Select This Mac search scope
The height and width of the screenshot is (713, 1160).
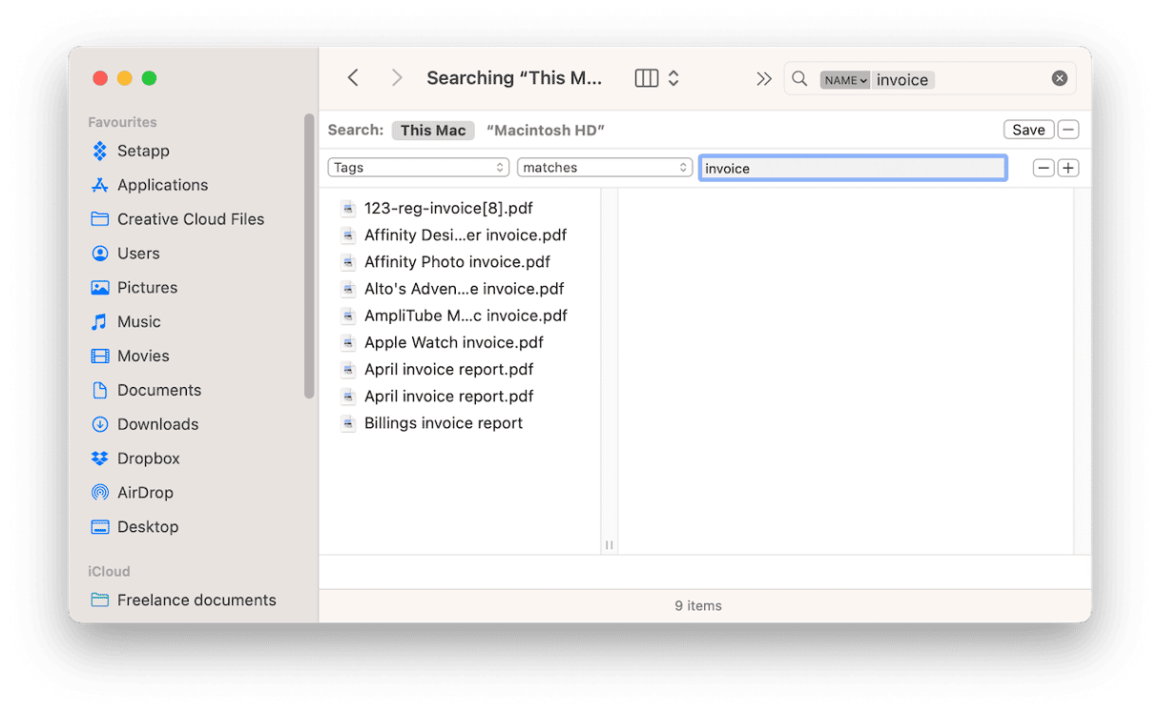point(433,131)
